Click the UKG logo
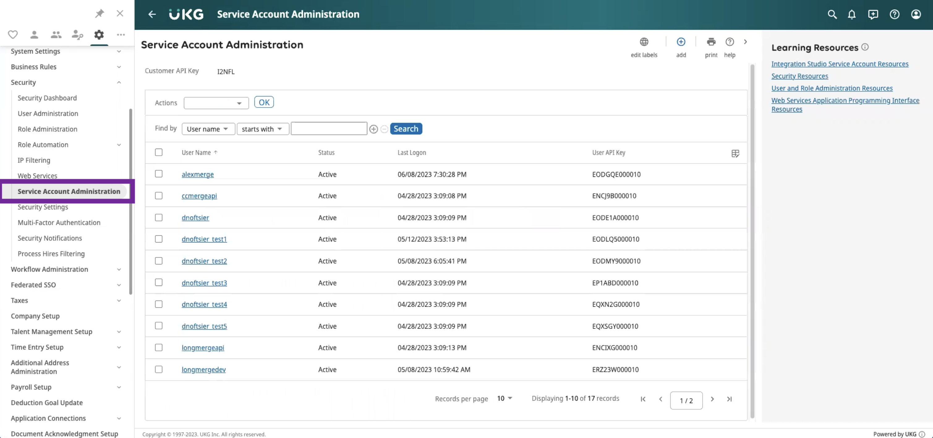 [186, 15]
